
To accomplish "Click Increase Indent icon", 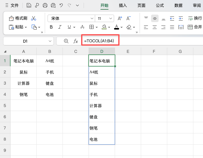I will (181, 18).
